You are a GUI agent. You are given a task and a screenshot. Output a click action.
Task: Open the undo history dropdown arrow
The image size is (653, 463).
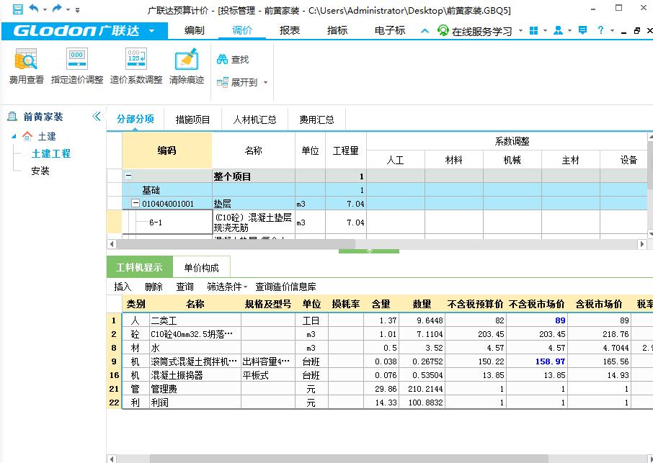tap(45, 9)
